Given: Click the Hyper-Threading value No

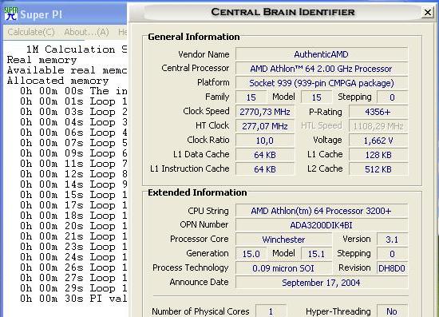Looking at the screenshot, I should click(392, 311).
